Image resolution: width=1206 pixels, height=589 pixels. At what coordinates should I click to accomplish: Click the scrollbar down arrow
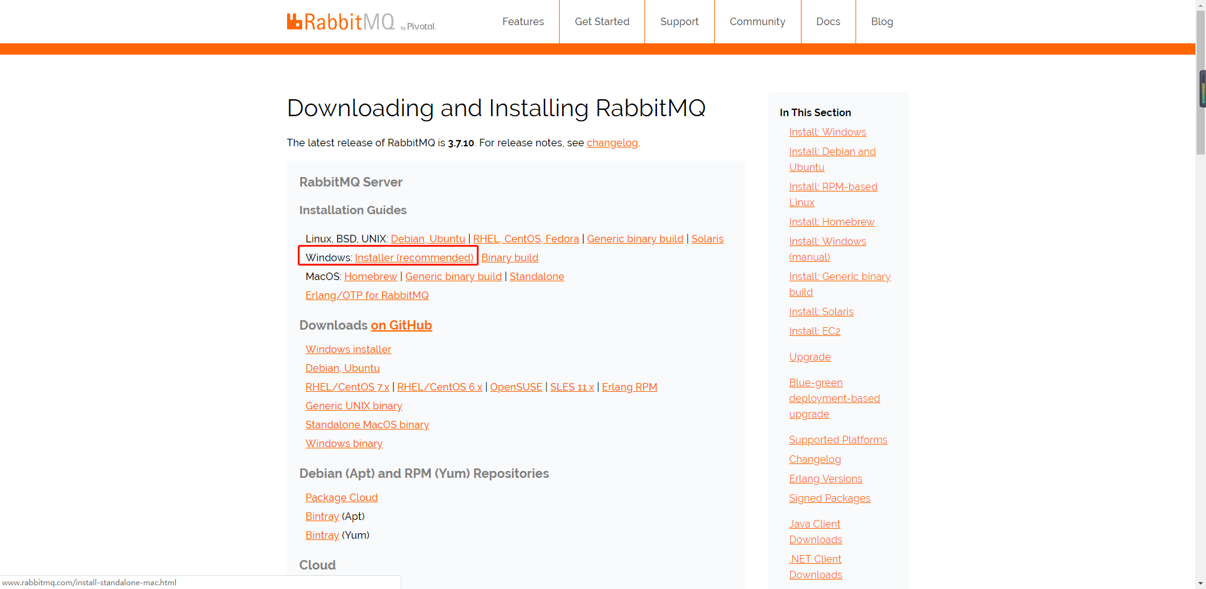(1201, 583)
